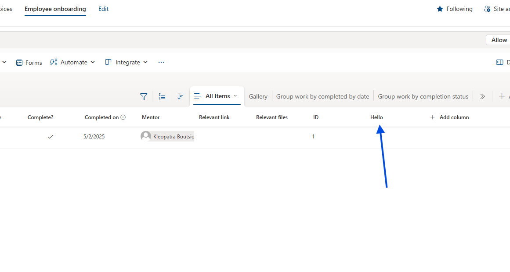Click the Forms button

click(x=29, y=63)
